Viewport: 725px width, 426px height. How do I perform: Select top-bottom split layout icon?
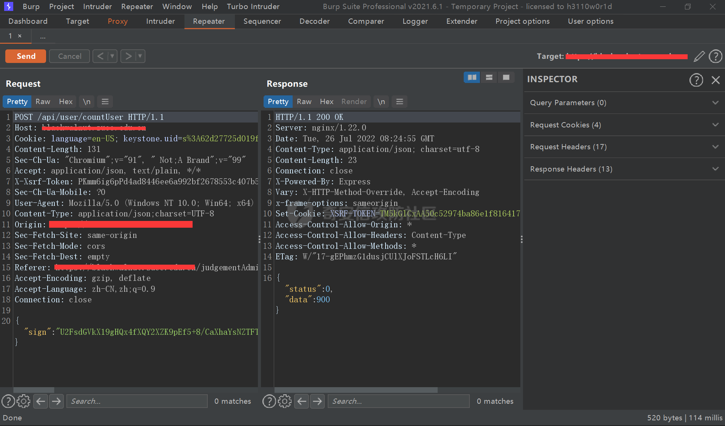pyautogui.click(x=489, y=77)
